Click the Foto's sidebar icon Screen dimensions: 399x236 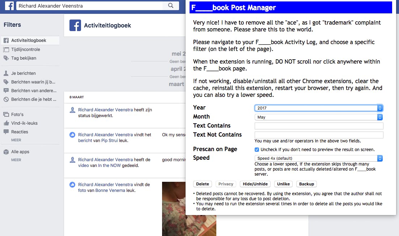6,115
